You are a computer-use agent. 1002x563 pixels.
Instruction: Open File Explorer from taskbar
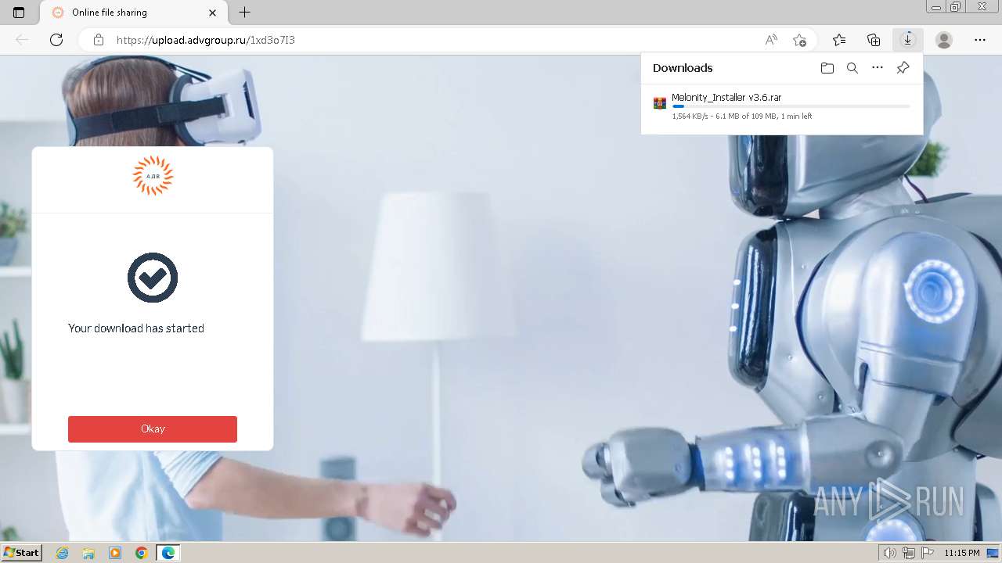88,553
